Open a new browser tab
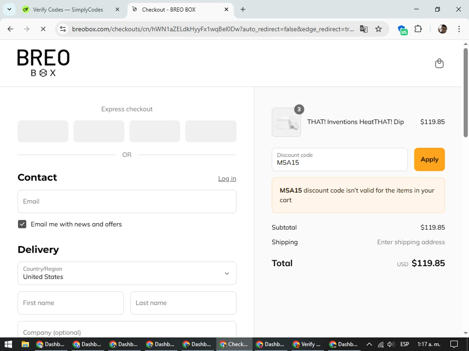469x351 pixels. tap(243, 9)
